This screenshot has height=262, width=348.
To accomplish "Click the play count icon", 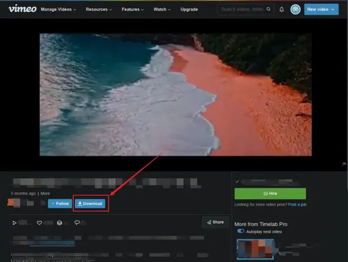I will pos(14,223).
